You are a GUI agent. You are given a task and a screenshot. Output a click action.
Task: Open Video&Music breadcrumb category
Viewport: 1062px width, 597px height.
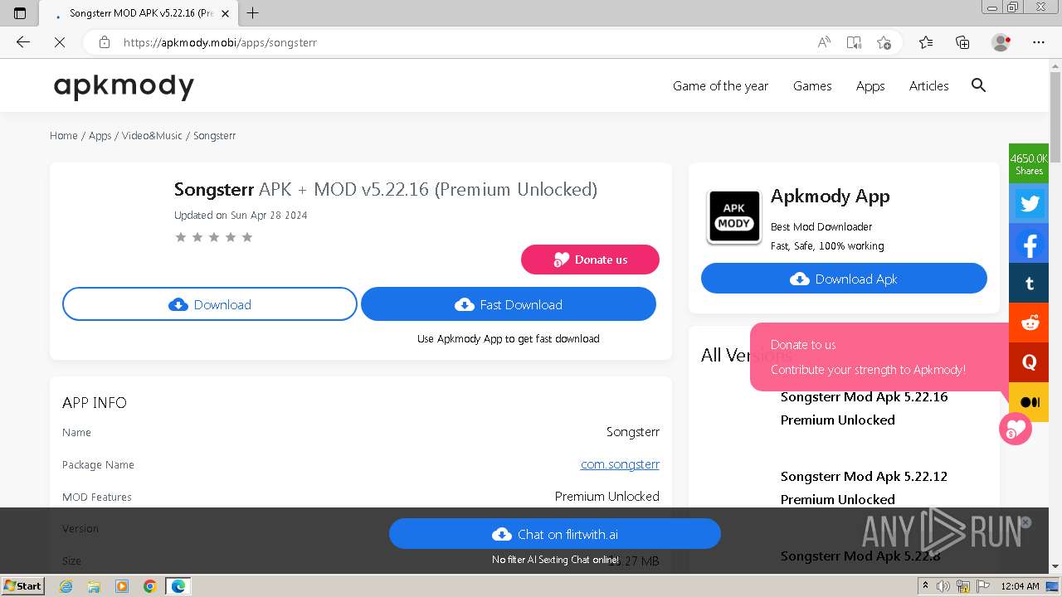click(x=152, y=135)
